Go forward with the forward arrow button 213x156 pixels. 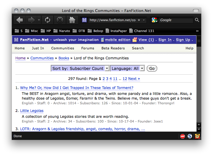pos(31,20)
